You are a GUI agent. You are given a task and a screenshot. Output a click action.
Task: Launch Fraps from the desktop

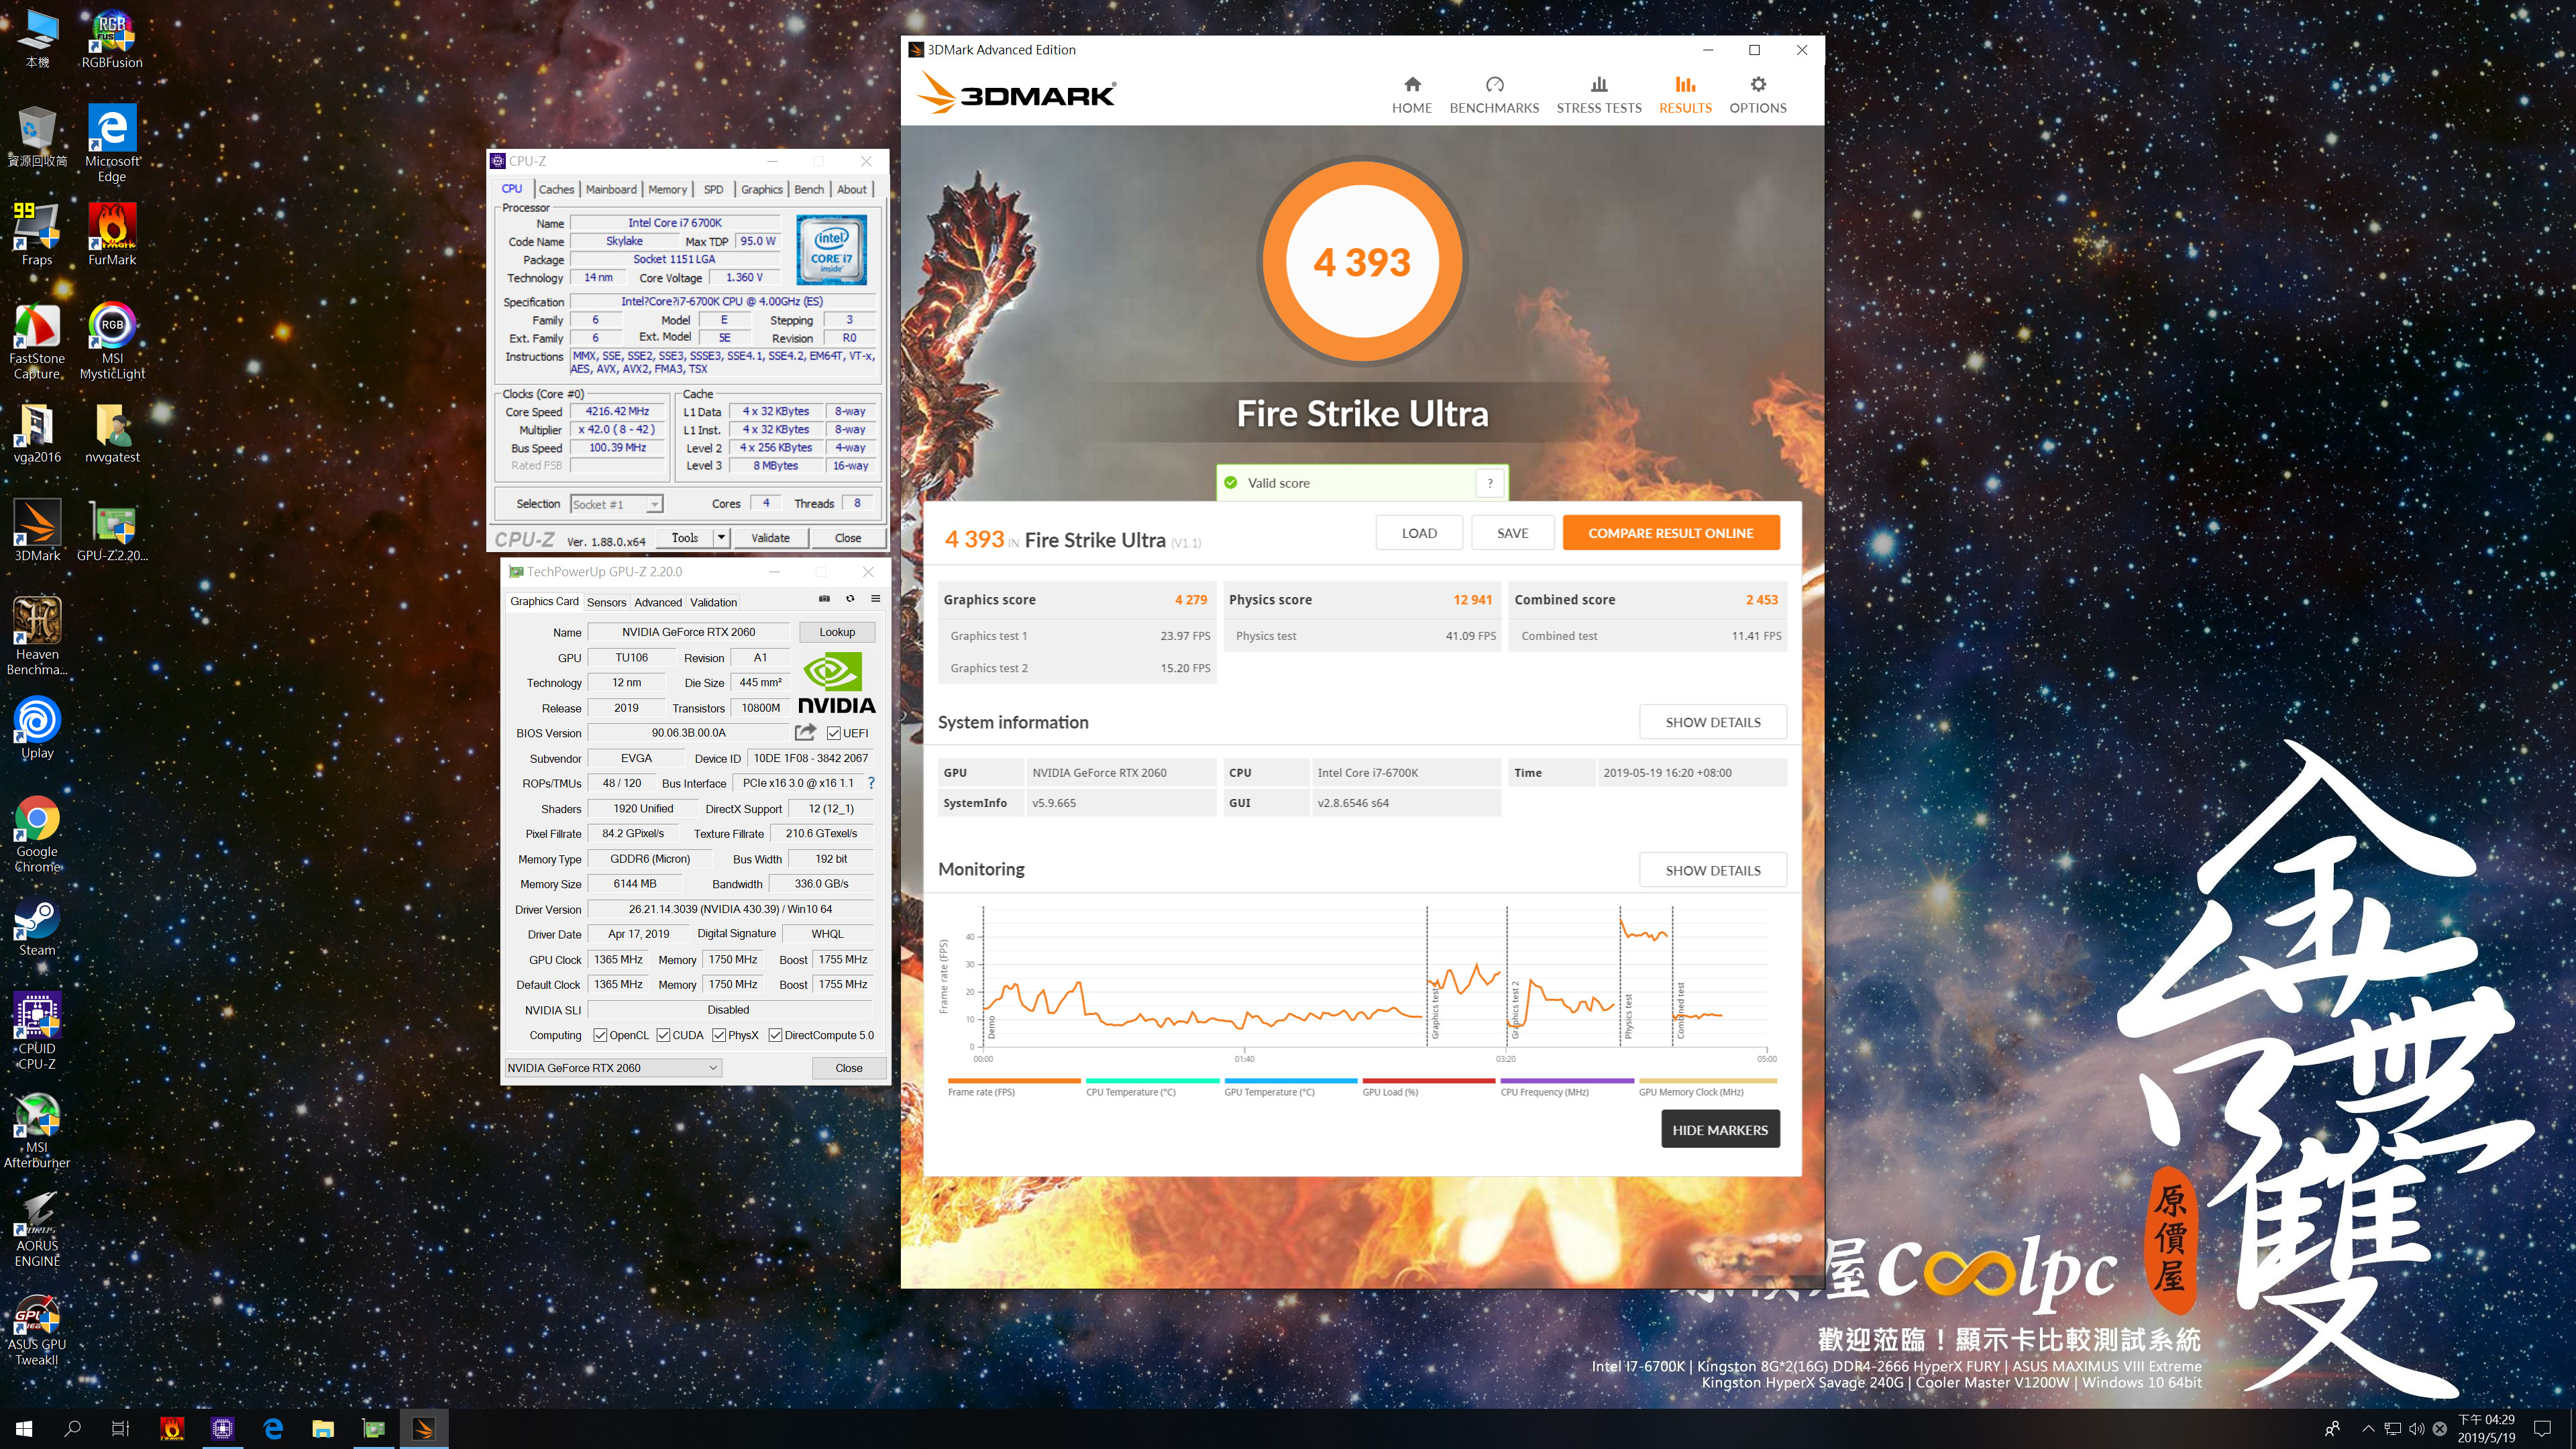(x=37, y=234)
